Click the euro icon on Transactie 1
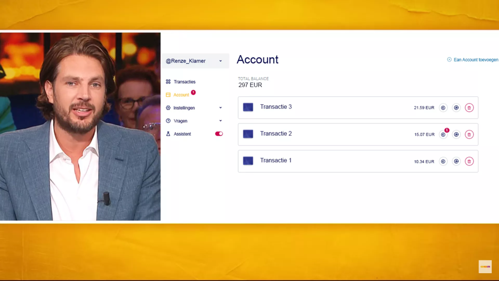Image resolution: width=499 pixels, height=281 pixels. click(443, 161)
